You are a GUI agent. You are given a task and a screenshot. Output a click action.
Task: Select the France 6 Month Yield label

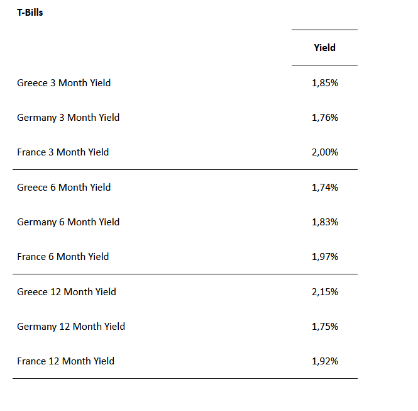click(x=63, y=257)
